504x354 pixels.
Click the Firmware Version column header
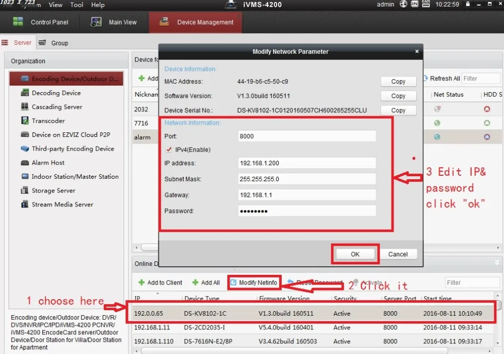click(x=284, y=299)
